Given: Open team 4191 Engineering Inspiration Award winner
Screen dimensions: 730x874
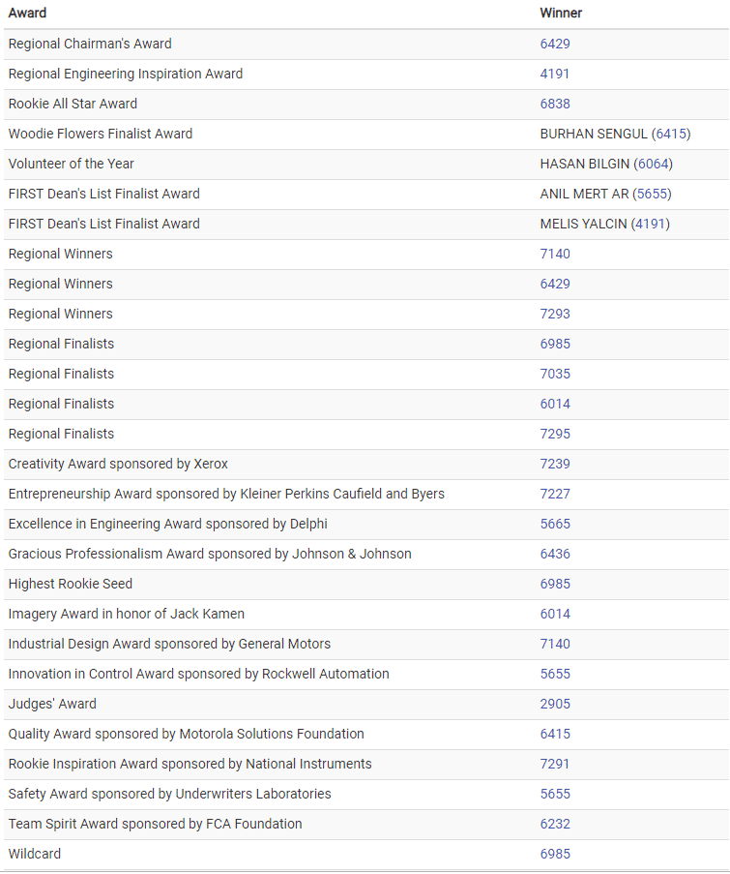Looking at the screenshot, I should click(x=555, y=75).
